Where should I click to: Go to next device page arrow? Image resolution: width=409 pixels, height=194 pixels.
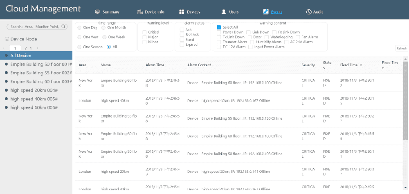click(38, 48)
